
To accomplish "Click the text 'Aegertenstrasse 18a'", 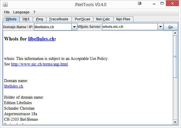I will (x=20, y=114).
